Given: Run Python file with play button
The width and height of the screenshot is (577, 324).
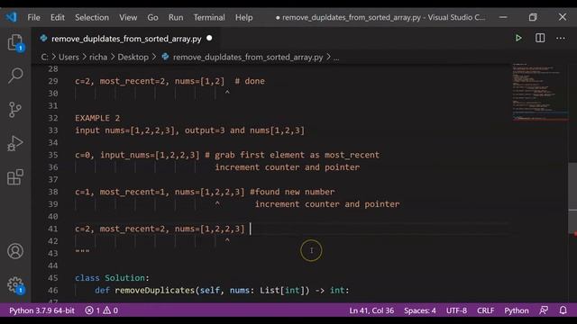Looking at the screenshot, I should click(518, 38).
